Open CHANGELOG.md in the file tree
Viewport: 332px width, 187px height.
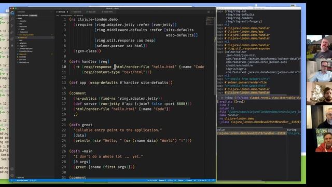click(x=26, y=51)
